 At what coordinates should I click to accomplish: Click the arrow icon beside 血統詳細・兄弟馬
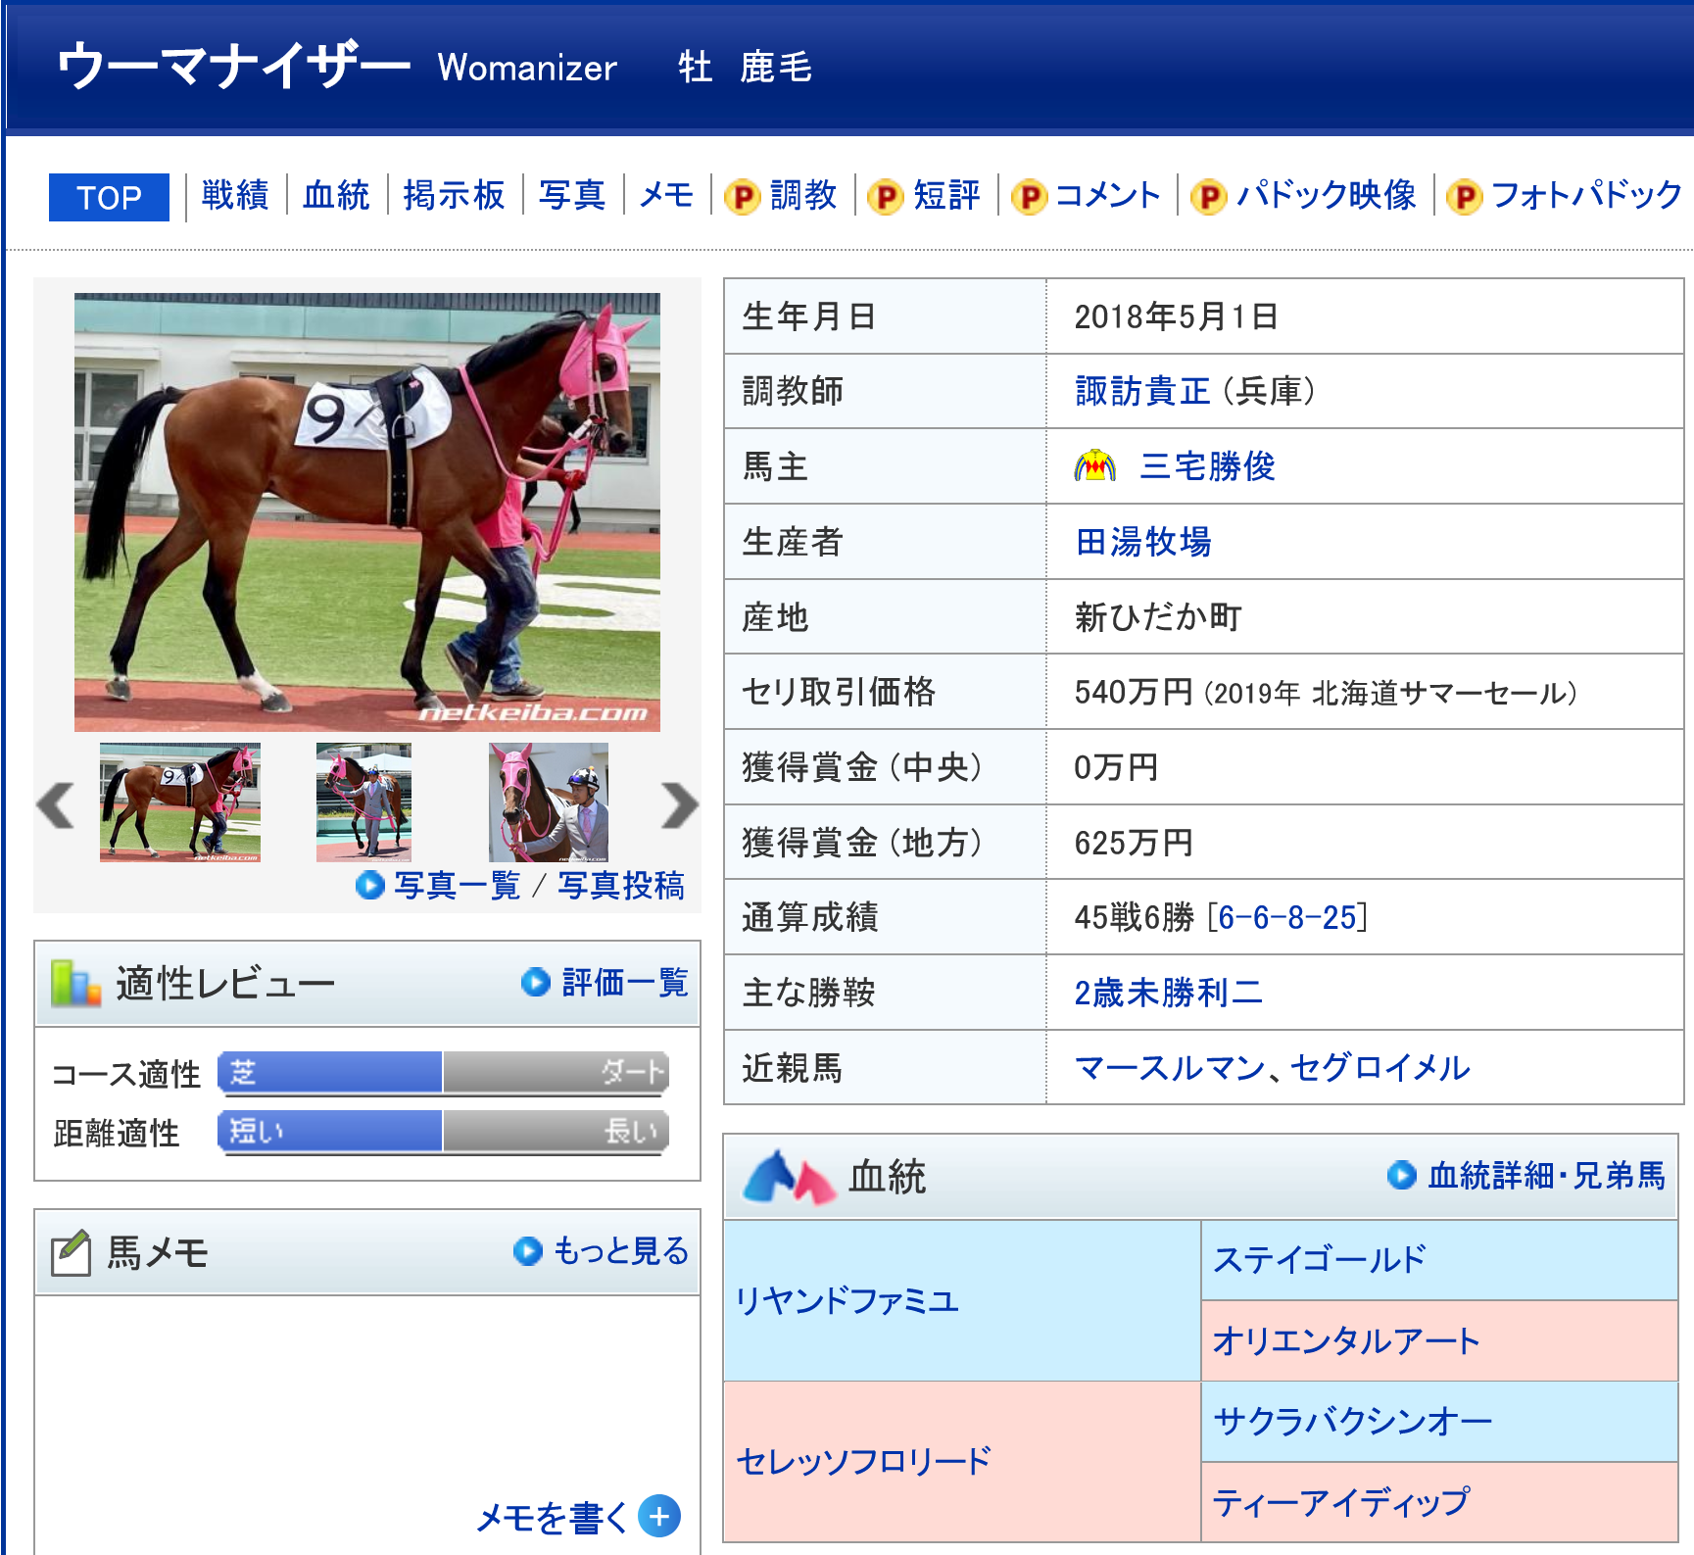click(1401, 1175)
